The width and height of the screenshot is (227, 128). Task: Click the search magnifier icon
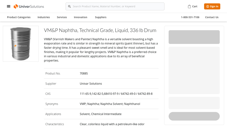[70, 6]
